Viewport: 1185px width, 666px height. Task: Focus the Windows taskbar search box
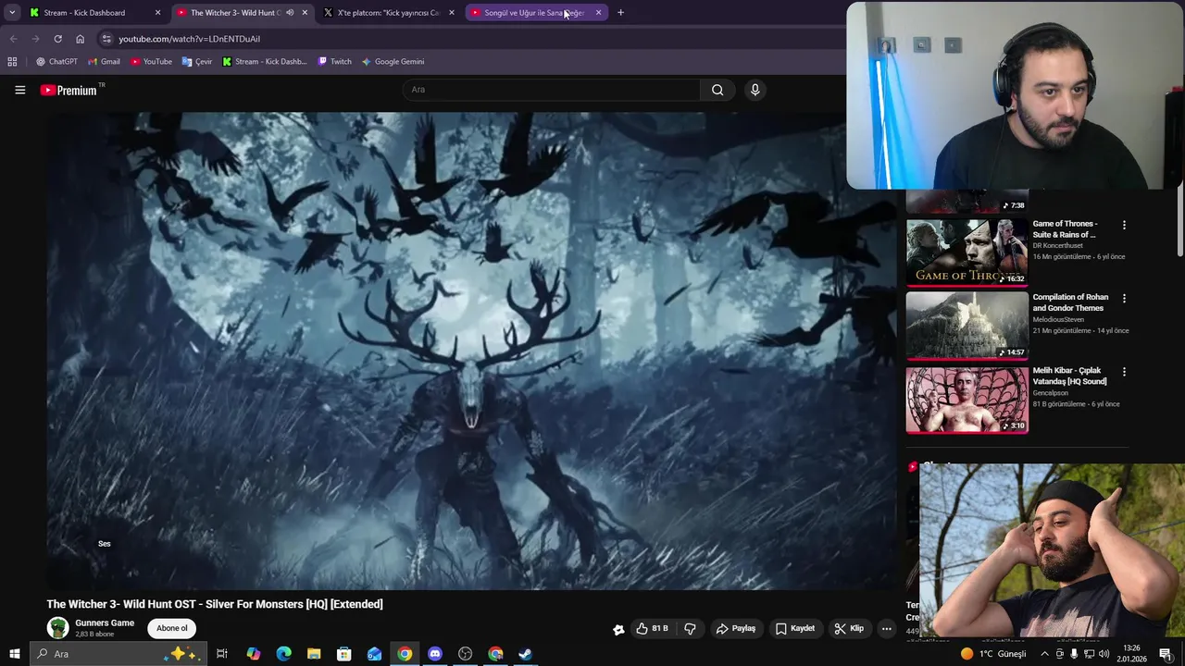pos(118,654)
